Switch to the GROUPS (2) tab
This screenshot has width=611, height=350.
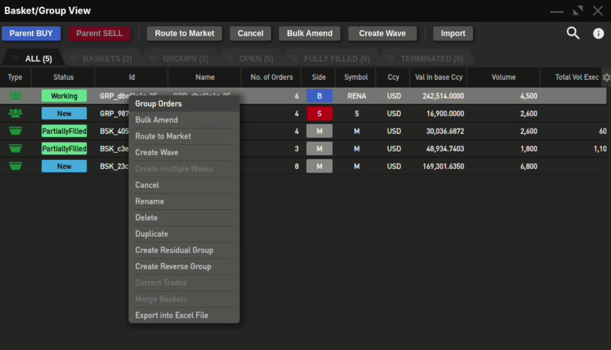[x=185, y=58]
